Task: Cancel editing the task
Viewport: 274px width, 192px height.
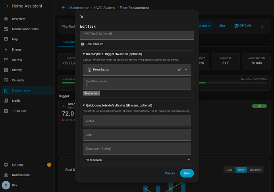Action: 170,173
